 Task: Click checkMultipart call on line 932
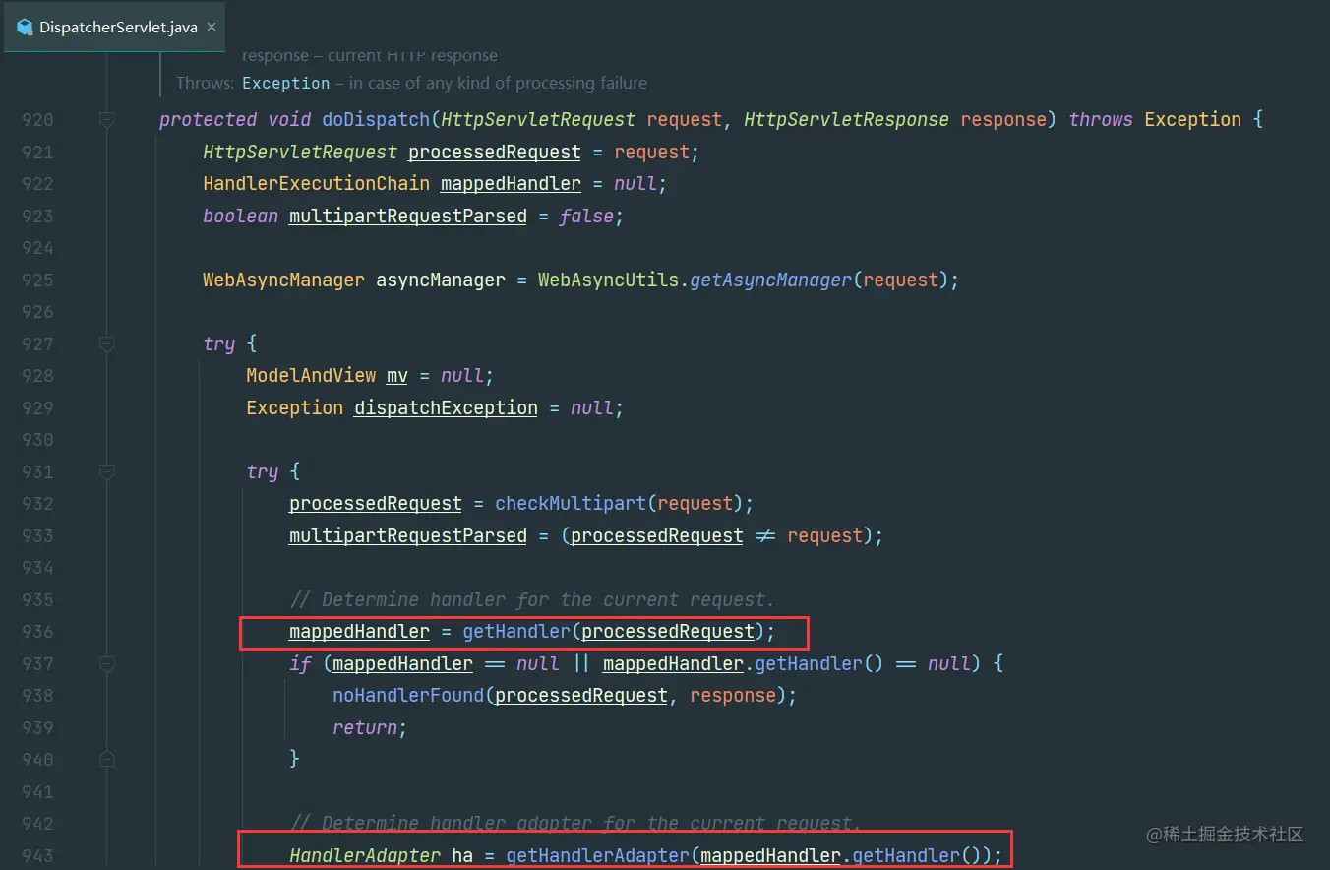coord(571,504)
